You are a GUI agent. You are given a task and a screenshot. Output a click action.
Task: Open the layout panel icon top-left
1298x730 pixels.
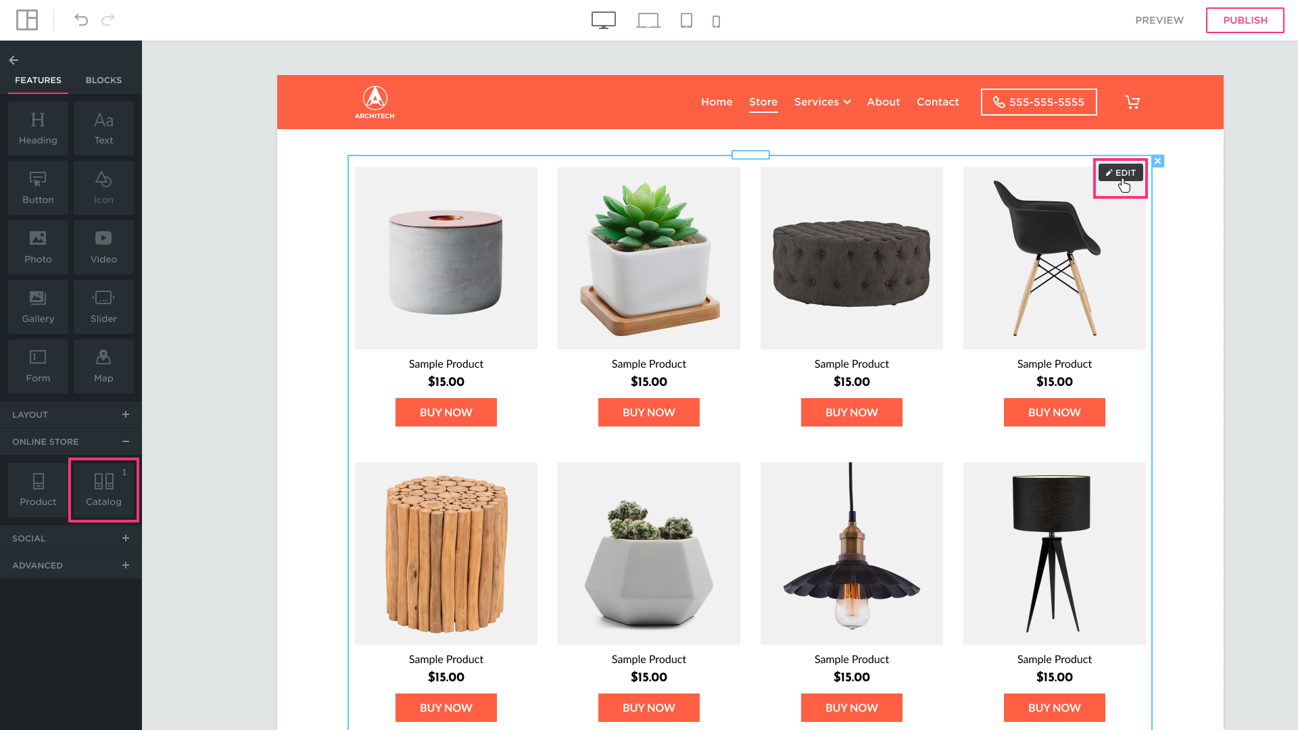(x=27, y=20)
